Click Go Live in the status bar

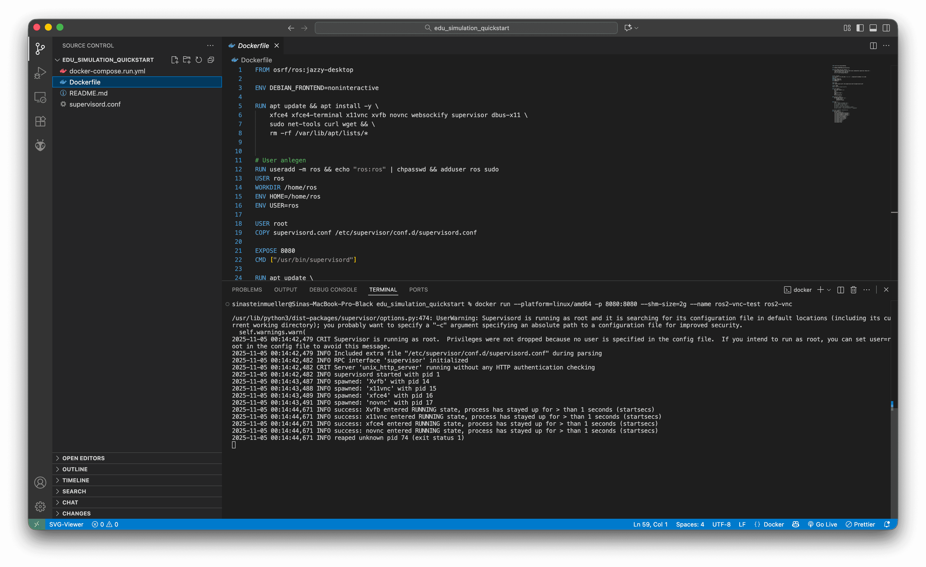click(x=822, y=524)
